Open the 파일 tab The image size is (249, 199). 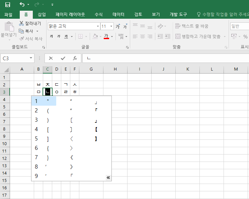[8, 15]
